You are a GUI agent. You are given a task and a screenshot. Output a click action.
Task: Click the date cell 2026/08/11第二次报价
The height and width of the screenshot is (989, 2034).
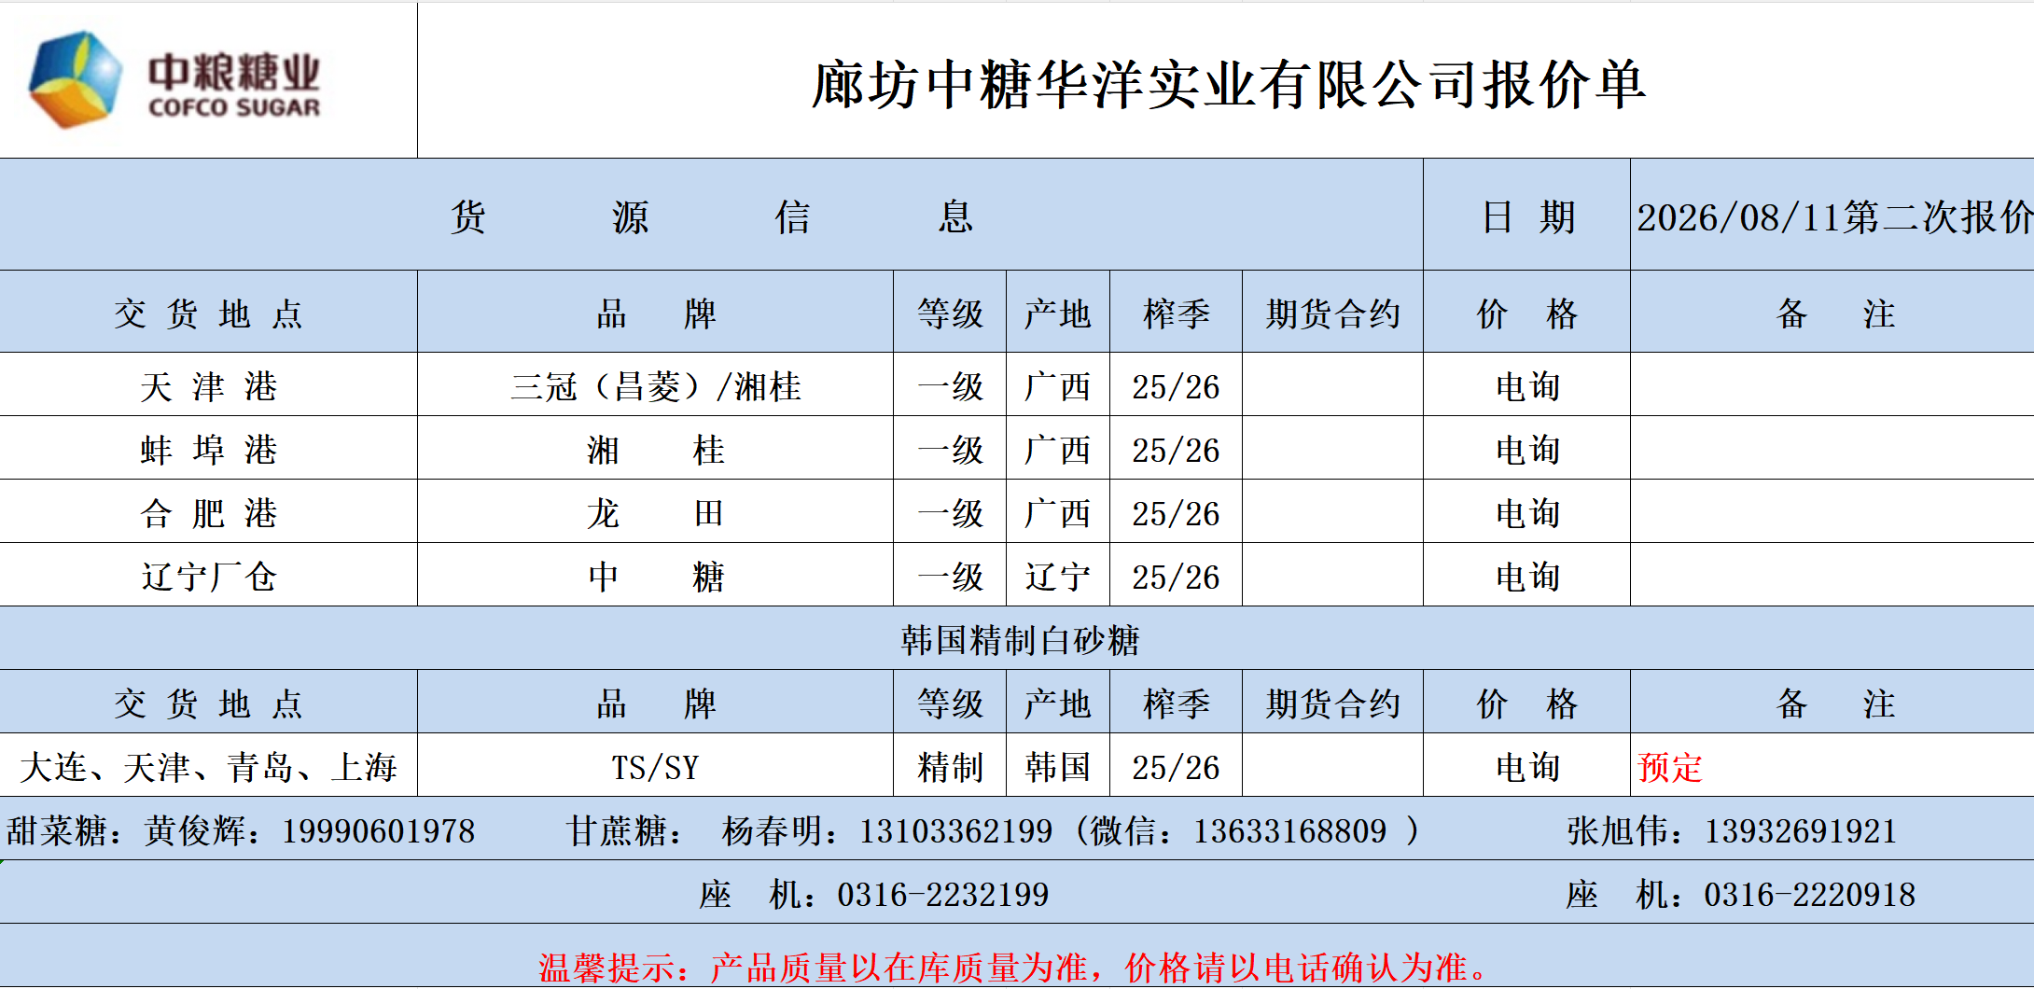pos(1833,216)
